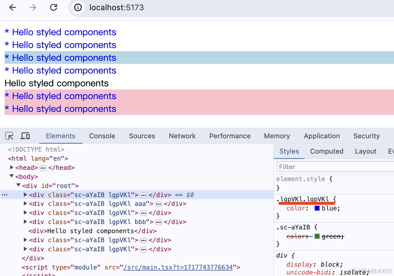Open the /src/main.tsx script source link

tap(178, 267)
